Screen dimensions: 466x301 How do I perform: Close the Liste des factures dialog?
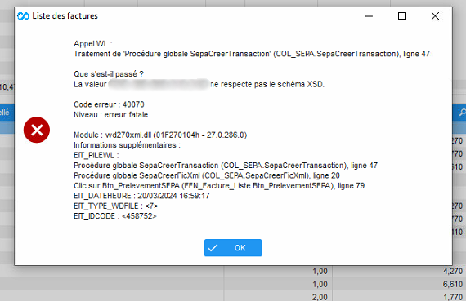click(x=435, y=16)
